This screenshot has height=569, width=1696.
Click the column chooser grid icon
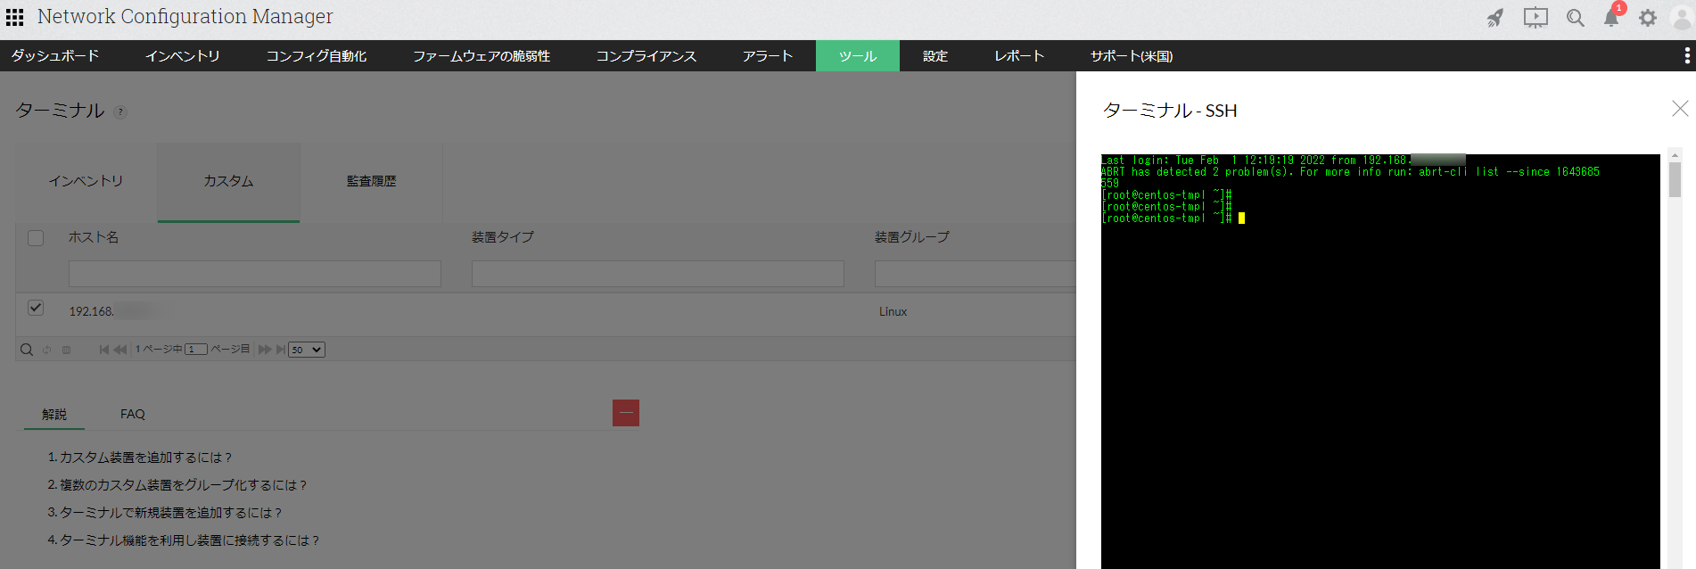pyautogui.click(x=67, y=350)
